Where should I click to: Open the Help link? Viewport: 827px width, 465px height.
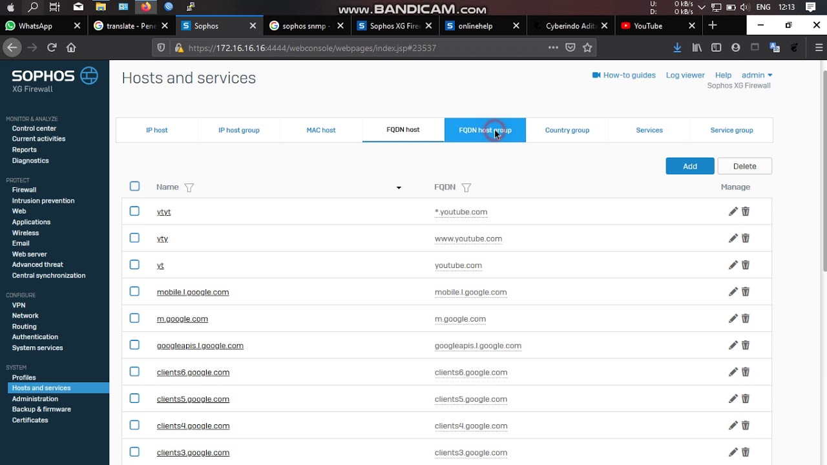click(723, 76)
